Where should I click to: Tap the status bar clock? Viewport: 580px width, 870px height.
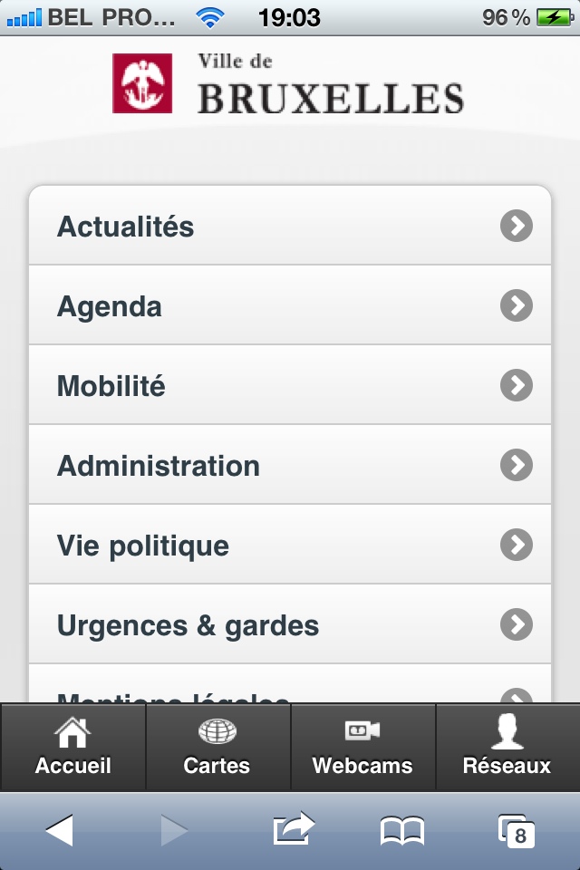point(289,18)
